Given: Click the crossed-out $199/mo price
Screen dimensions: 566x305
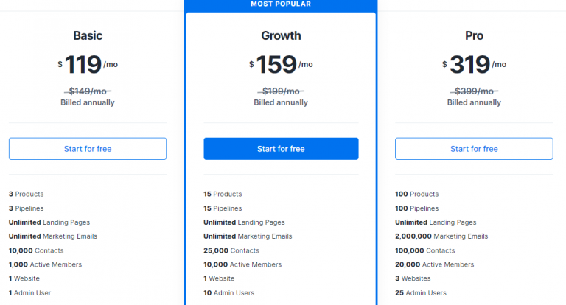Looking at the screenshot, I should coord(281,91).
